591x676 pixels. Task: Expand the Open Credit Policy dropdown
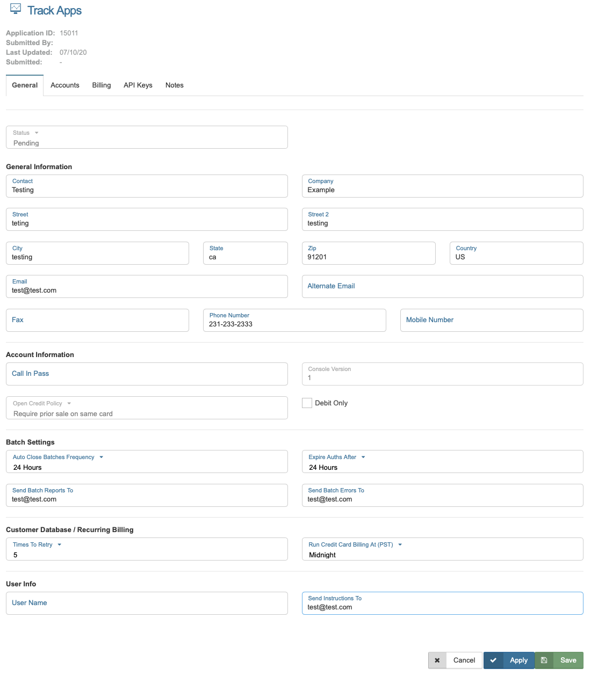point(69,404)
